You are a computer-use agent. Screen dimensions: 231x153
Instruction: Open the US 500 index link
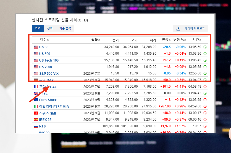[x=45, y=54]
